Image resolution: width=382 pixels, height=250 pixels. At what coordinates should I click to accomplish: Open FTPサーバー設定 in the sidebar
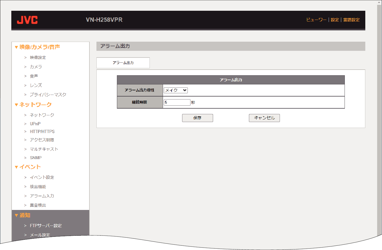click(x=46, y=226)
